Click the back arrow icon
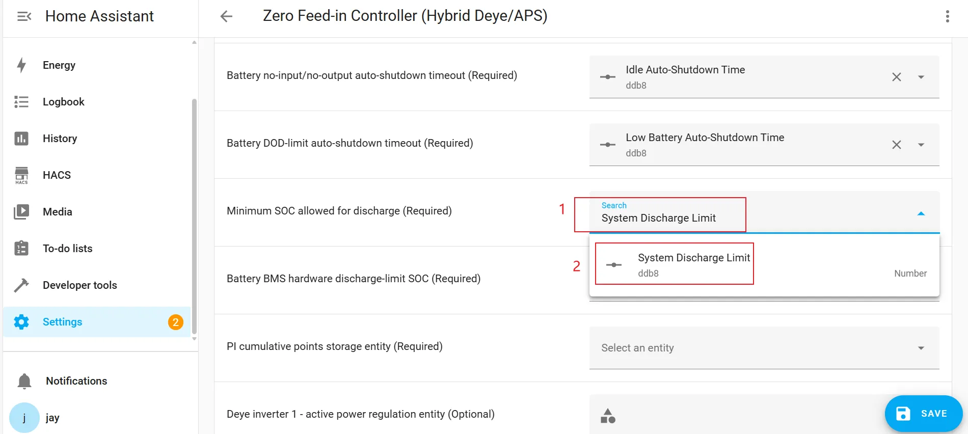This screenshot has height=434, width=968. click(226, 16)
